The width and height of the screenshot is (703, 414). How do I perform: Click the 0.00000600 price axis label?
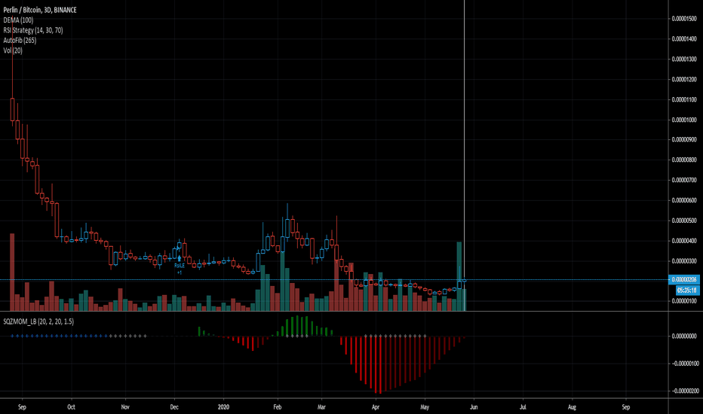(684, 200)
